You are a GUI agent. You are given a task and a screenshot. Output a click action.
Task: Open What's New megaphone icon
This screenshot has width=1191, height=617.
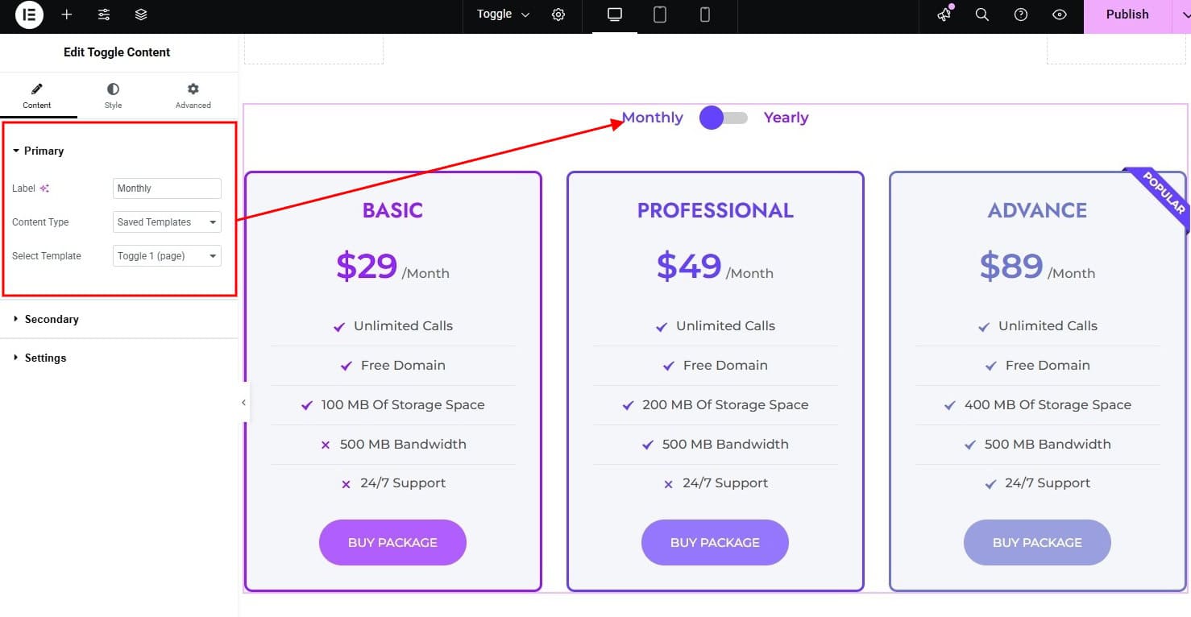click(944, 14)
